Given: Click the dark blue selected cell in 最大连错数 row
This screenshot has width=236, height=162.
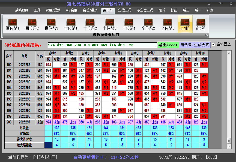Looking at the screenshot, I should (x=48, y=145).
